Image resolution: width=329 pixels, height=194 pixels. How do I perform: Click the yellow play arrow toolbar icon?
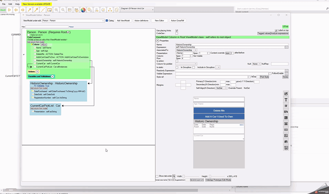(9, 9)
